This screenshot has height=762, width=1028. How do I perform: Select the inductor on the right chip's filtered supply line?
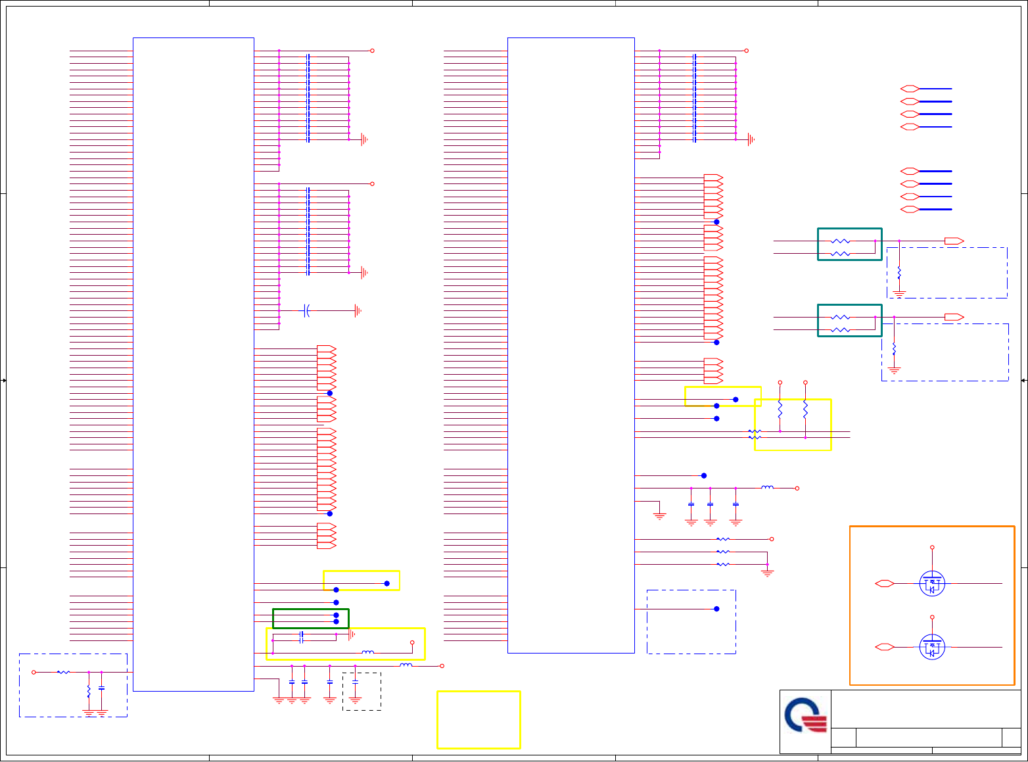pyautogui.click(x=768, y=487)
